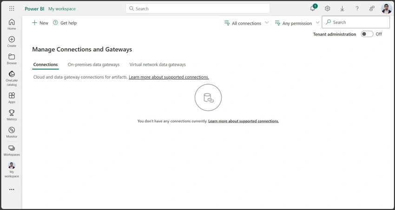Expand the All connections filter dropdown
This screenshot has width=395, height=210.
(246, 23)
